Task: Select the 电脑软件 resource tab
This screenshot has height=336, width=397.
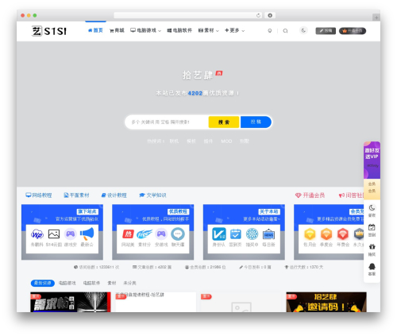Action: tap(91, 283)
